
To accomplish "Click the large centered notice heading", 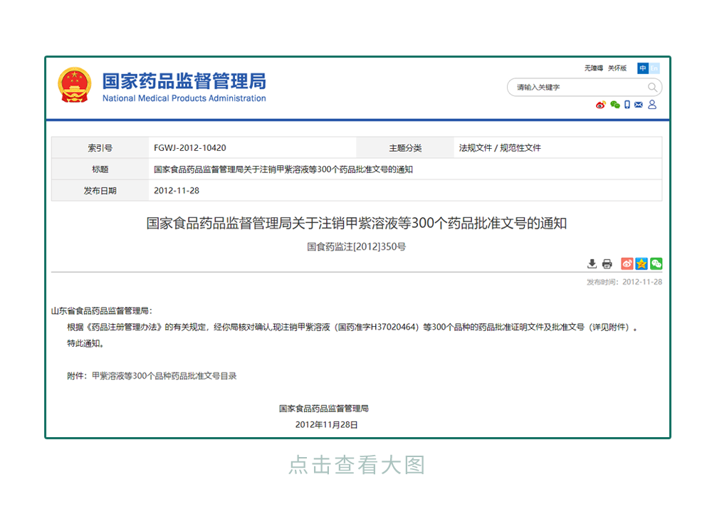I will [357, 224].
